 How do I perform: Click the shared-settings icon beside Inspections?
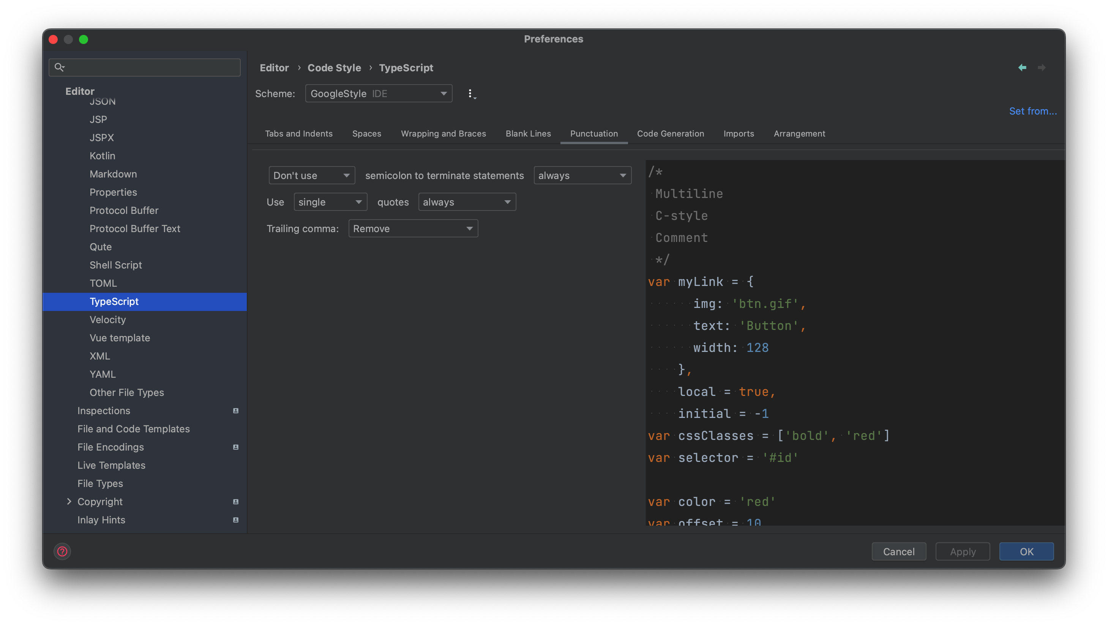click(x=235, y=411)
